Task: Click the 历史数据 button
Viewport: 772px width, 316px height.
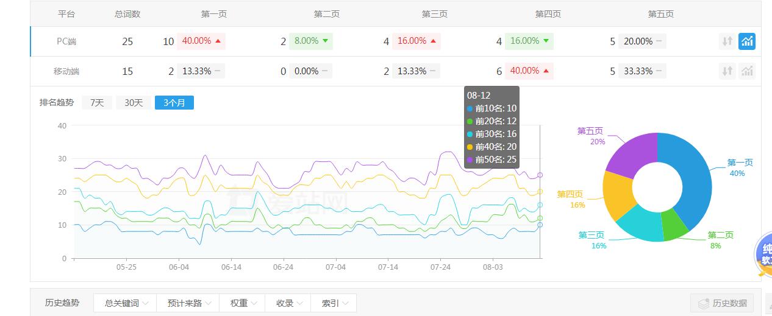Action: pos(721,303)
